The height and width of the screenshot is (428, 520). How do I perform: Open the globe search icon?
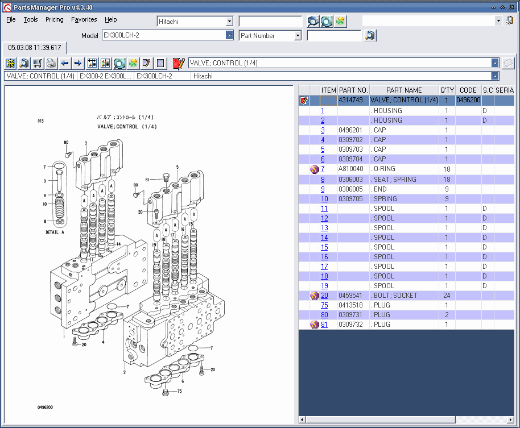coord(121,63)
